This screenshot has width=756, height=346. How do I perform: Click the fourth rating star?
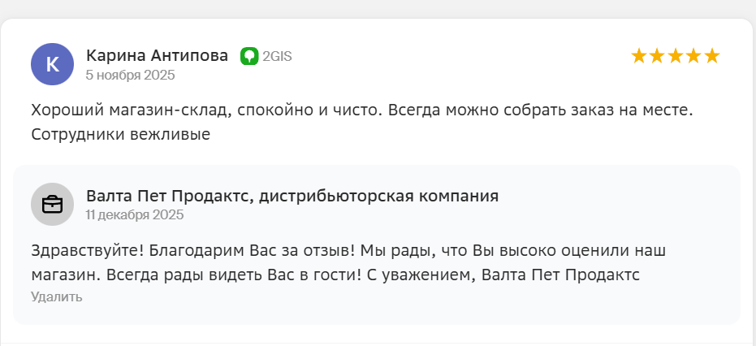[x=693, y=56]
